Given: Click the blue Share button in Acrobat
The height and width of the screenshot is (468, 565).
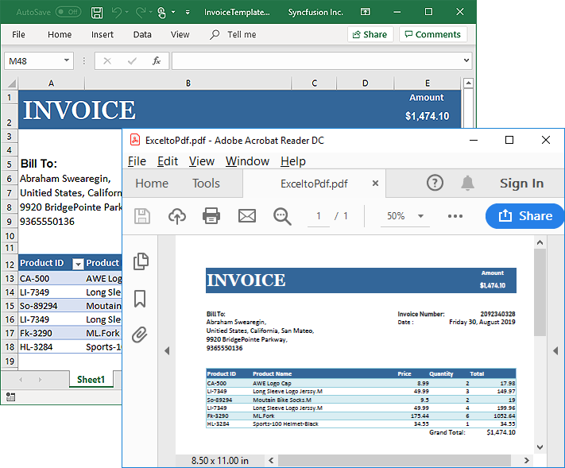Looking at the screenshot, I should [524, 215].
